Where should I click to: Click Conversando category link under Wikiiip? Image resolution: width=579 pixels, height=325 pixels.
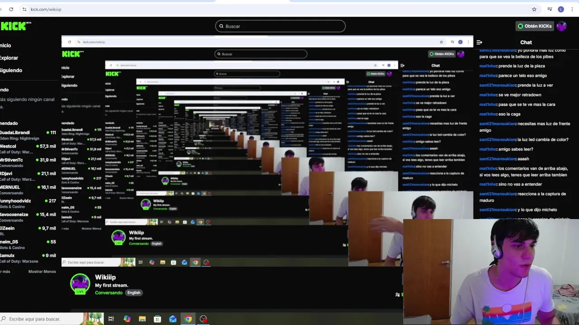109,292
